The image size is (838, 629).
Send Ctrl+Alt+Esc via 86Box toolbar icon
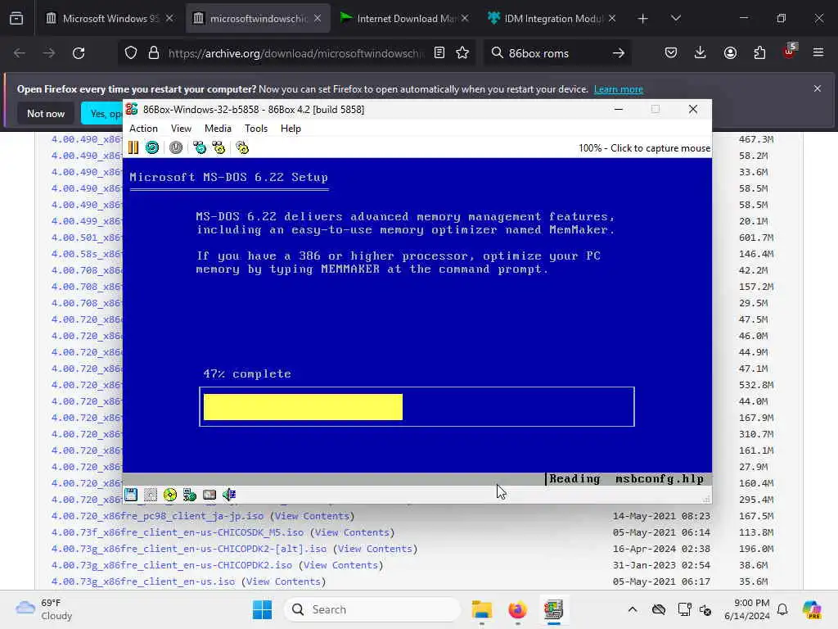[219, 147]
